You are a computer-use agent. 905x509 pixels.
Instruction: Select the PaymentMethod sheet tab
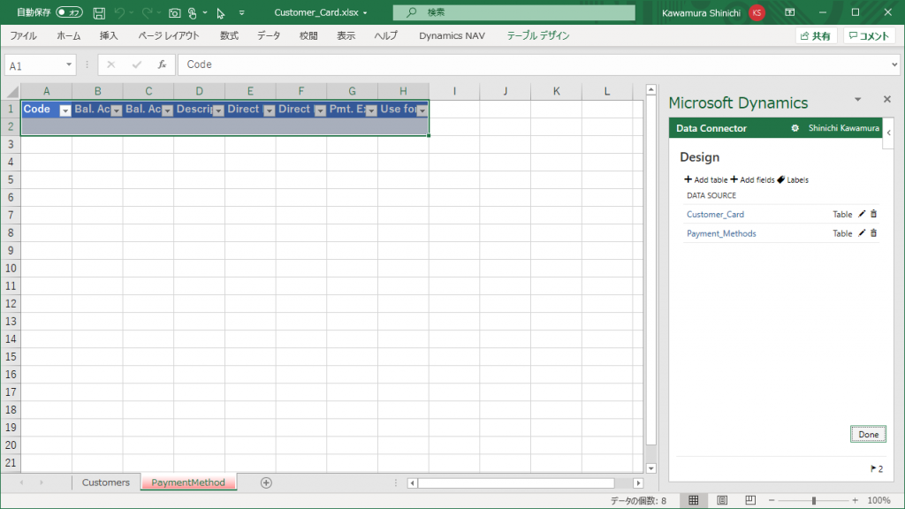pyautogui.click(x=188, y=482)
